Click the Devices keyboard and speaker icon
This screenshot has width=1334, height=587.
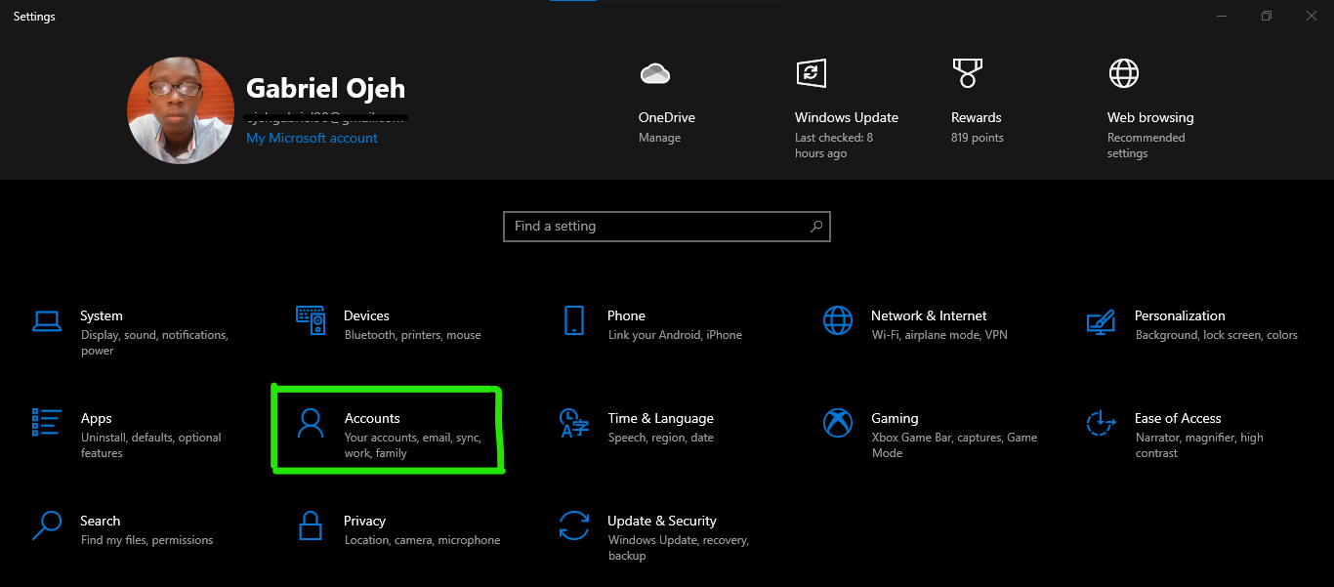pyautogui.click(x=311, y=320)
